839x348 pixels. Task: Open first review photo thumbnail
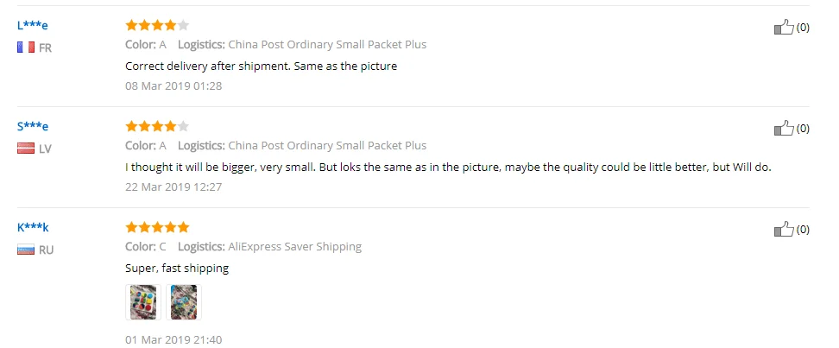tap(143, 302)
